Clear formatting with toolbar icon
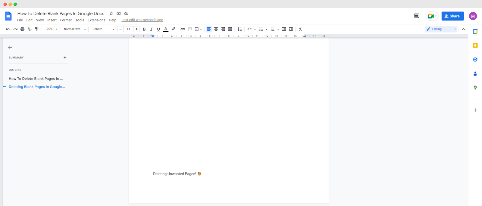Screen dimensions: 482x206 pos(300,29)
